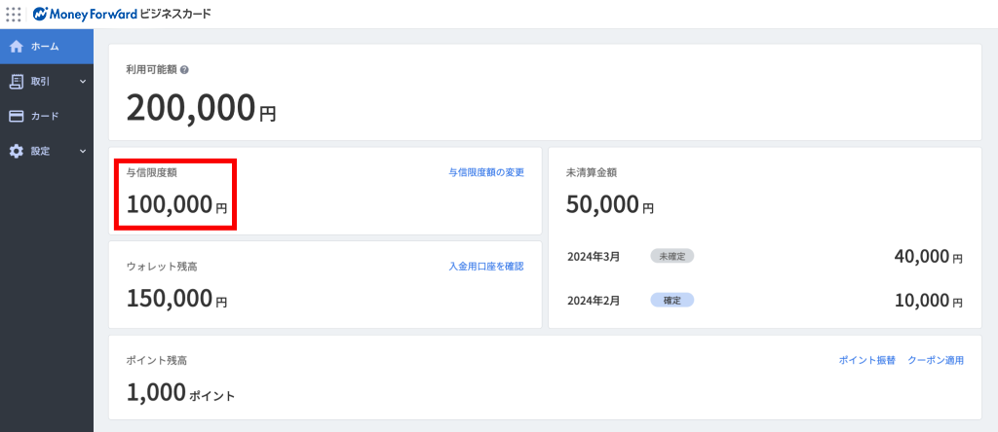Click the 未確定 status badge

coord(672,256)
